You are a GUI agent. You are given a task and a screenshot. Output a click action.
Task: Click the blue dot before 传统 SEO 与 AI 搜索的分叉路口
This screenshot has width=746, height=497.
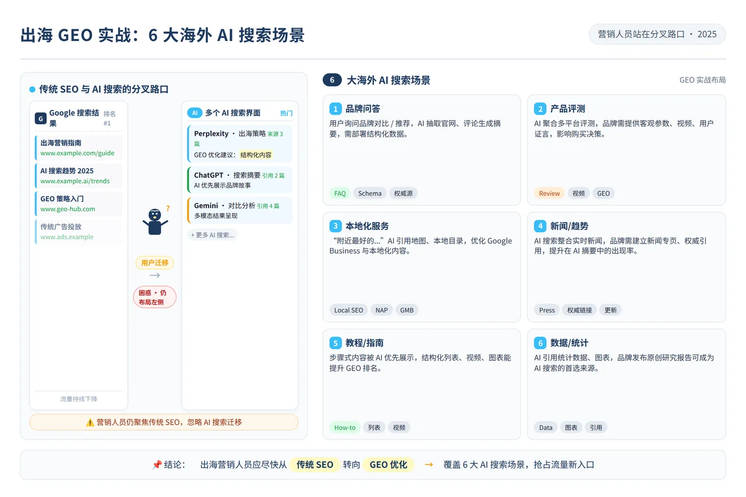tap(33, 89)
